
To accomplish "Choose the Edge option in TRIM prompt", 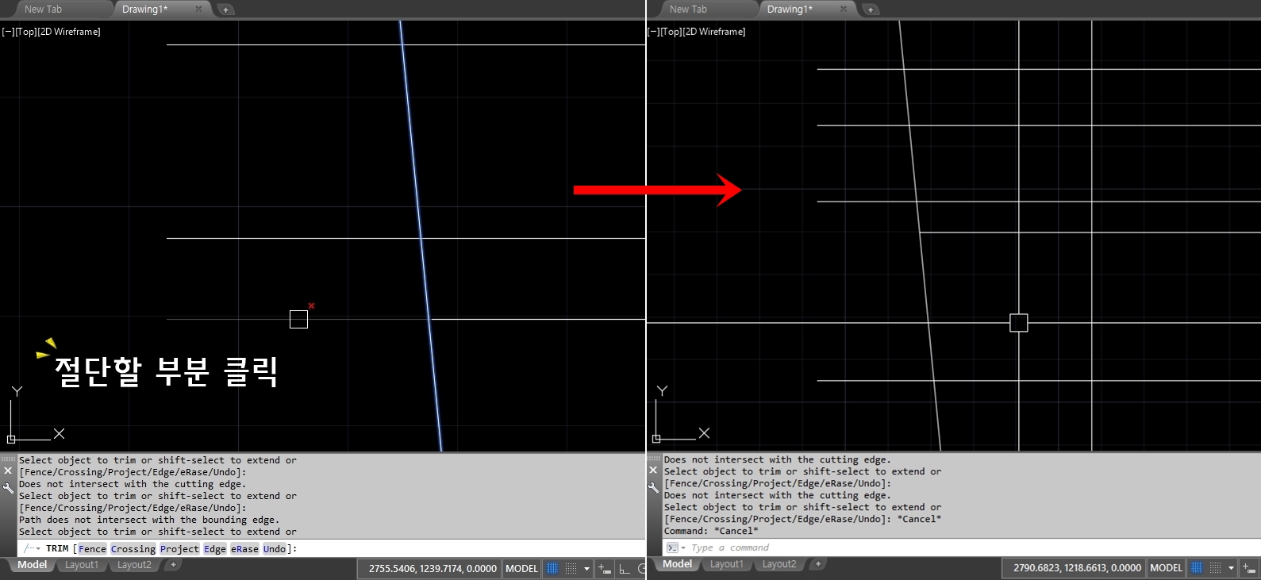I will point(215,549).
